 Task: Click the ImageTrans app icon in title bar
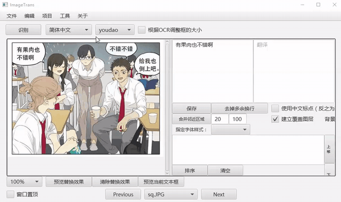click(x=5, y=5)
